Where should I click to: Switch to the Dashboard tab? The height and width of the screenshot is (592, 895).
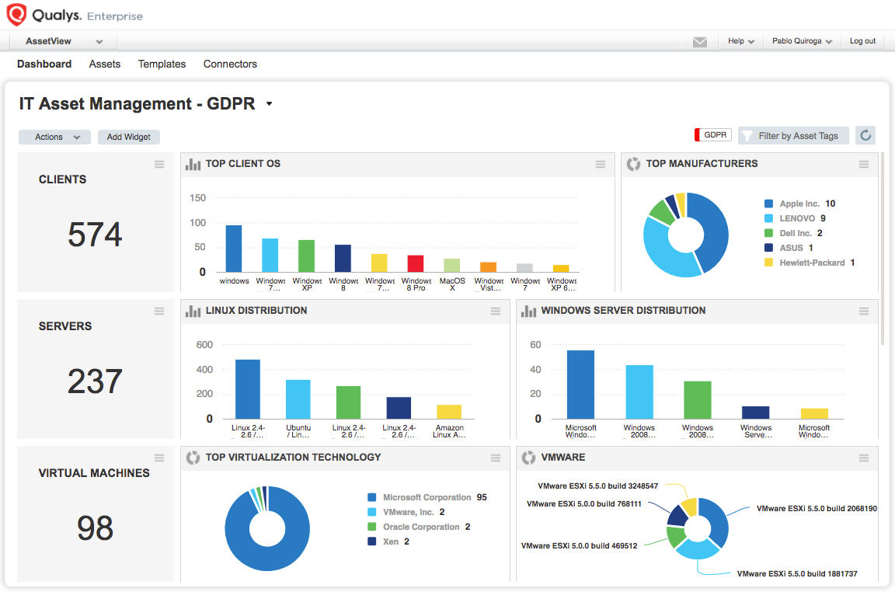click(44, 64)
